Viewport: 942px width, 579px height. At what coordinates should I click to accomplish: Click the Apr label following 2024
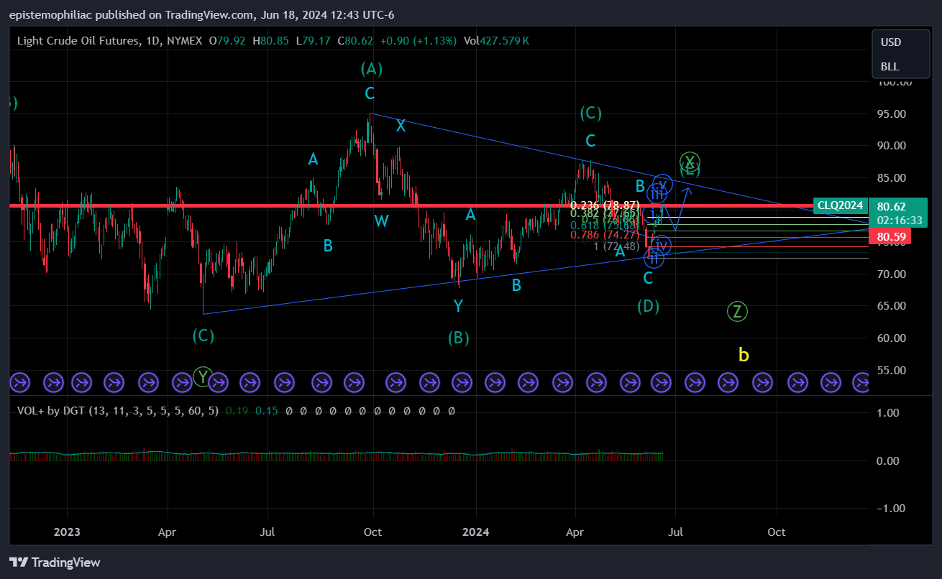pyautogui.click(x=575, y=532)
